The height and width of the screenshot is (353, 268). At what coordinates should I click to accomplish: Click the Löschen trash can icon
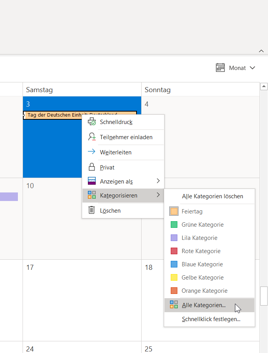pos(92,210)
